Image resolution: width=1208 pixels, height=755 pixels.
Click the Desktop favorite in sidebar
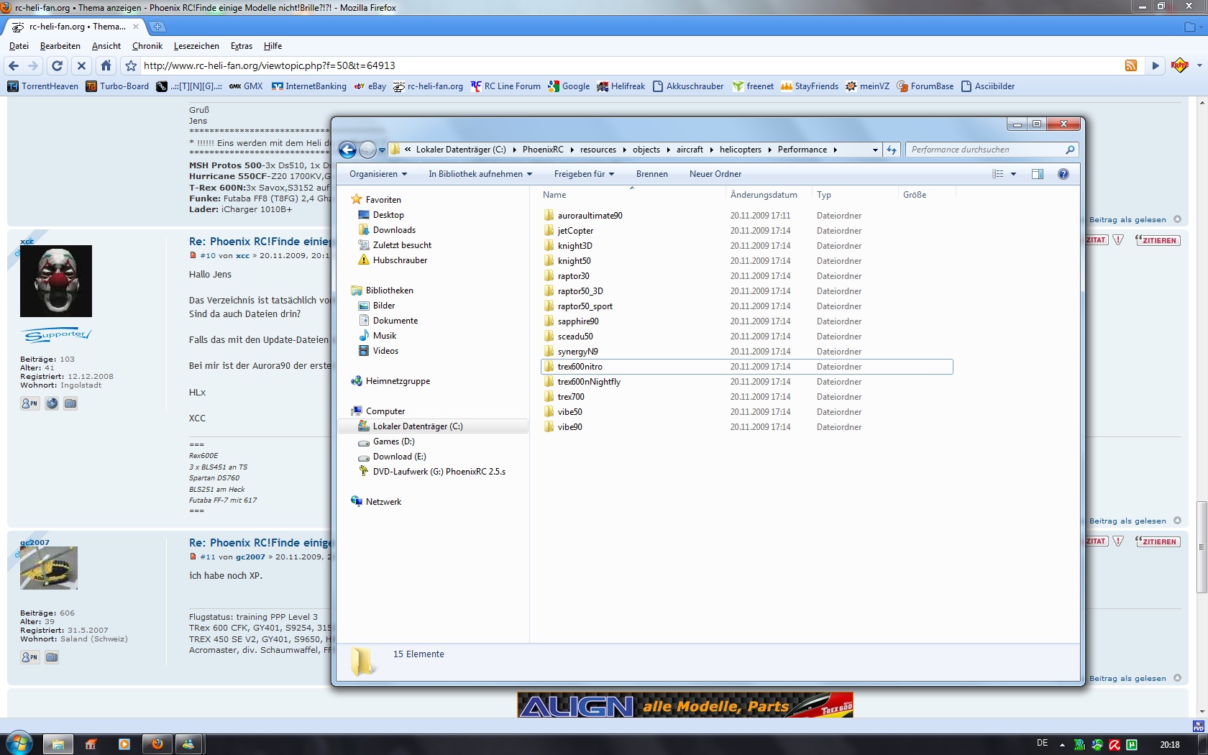click(x=388, y=215)
